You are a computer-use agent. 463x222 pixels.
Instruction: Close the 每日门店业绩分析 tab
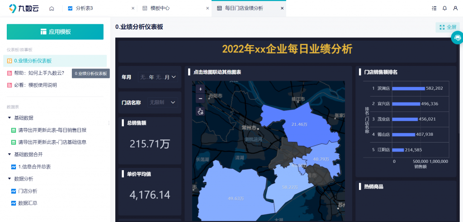[282, 8]
